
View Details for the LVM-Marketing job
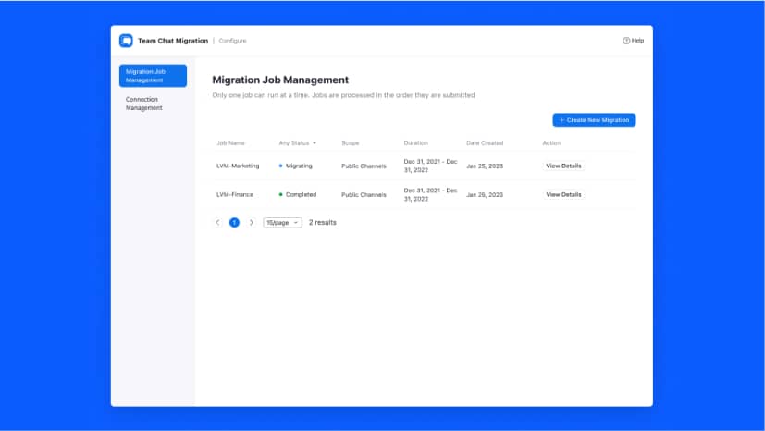[x=563, y=166]
